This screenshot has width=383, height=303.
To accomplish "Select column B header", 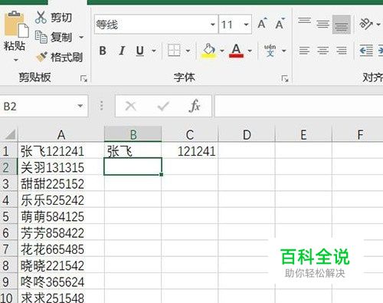I will click(133, 134).
